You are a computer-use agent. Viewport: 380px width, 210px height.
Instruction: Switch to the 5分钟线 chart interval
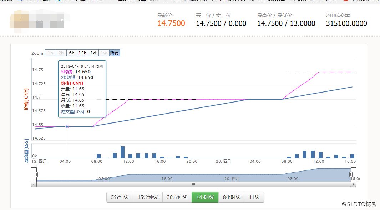click(120, 197)
